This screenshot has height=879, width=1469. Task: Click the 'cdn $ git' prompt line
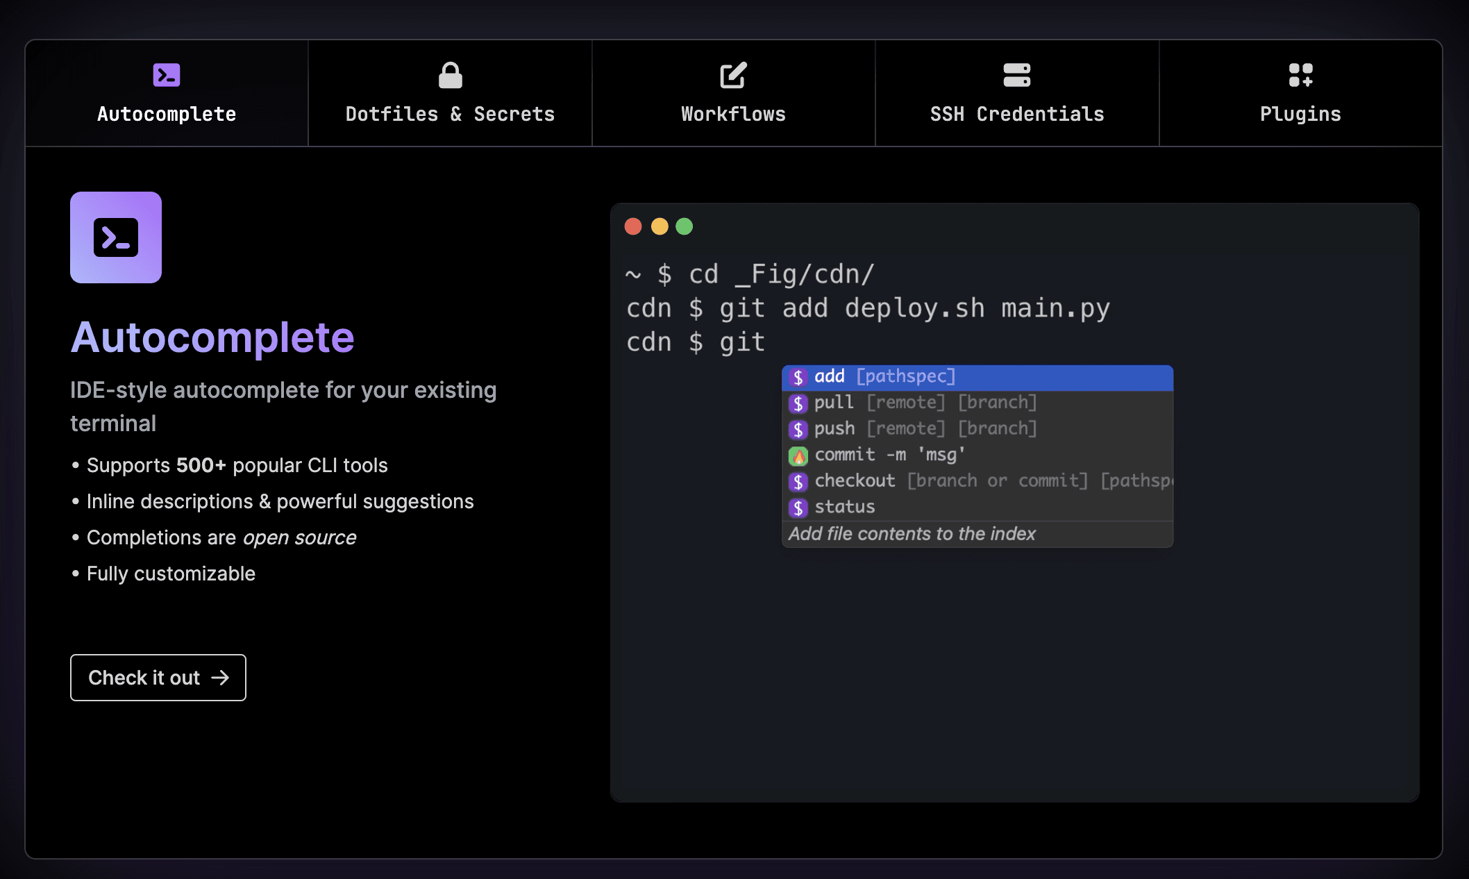pos(695,342)
